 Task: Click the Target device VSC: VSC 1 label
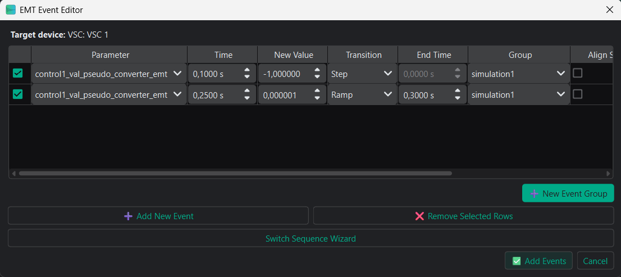(60, 35)
